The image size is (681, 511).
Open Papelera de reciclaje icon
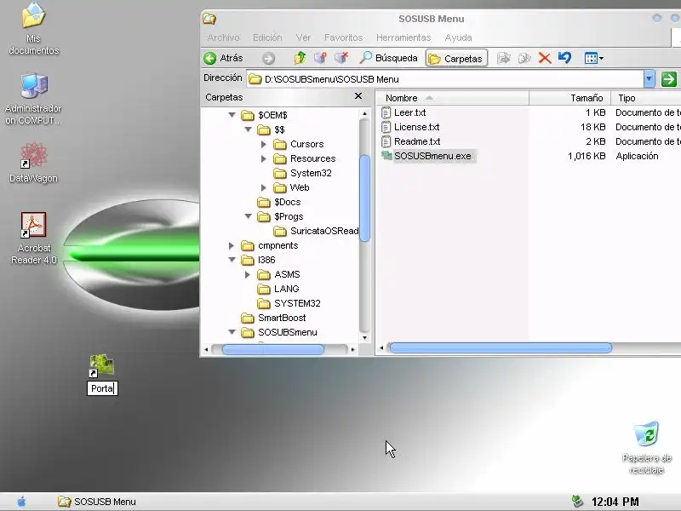click(646, 448)
